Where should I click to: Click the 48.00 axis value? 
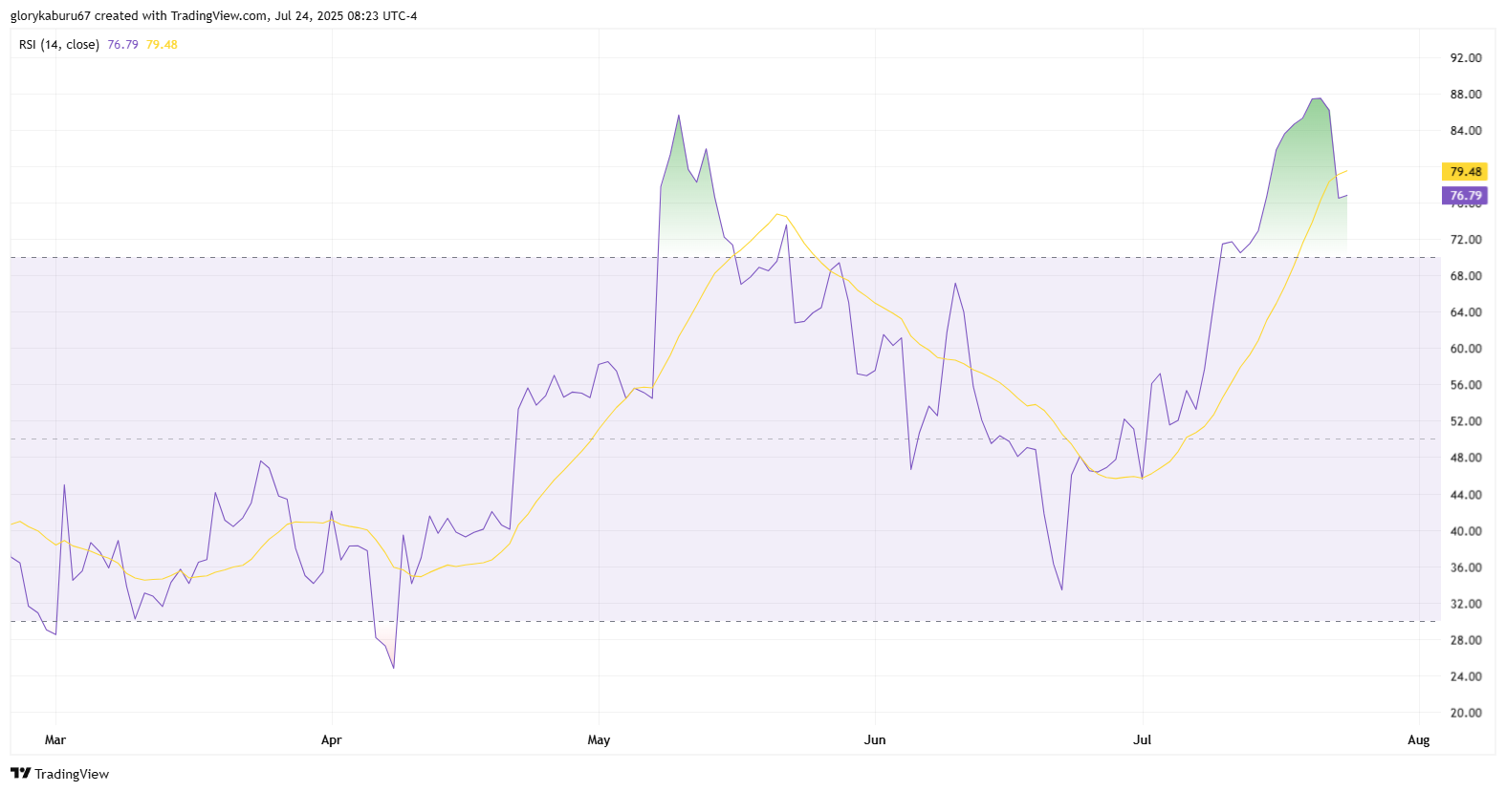1466,458
